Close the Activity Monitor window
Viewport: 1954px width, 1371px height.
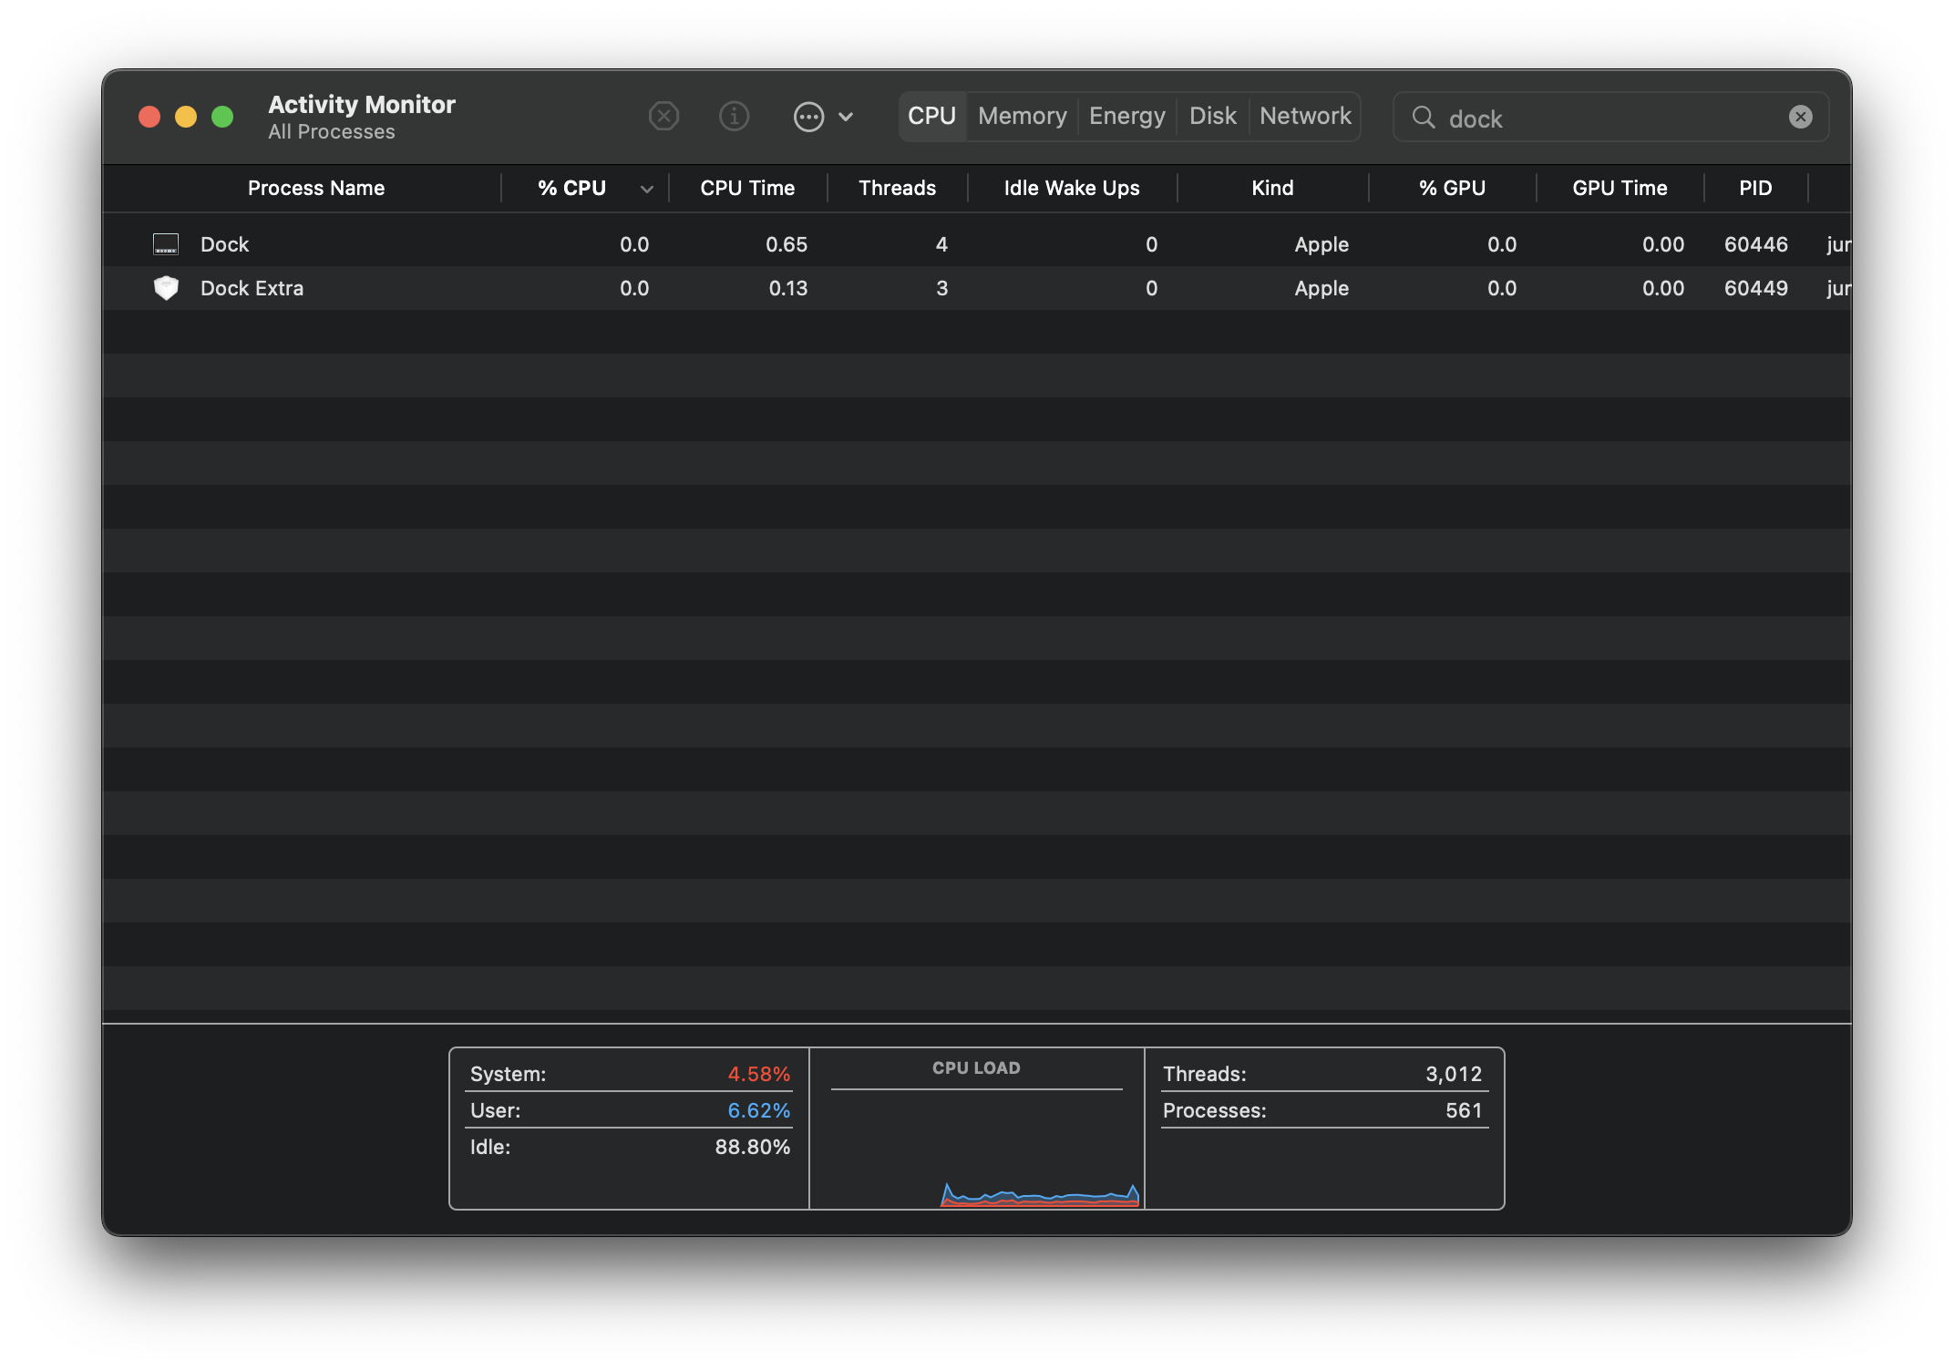pos(149,117)
